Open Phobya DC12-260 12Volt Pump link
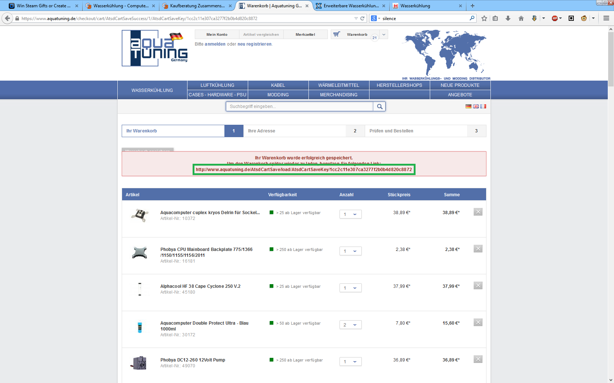 coord(193,360)
